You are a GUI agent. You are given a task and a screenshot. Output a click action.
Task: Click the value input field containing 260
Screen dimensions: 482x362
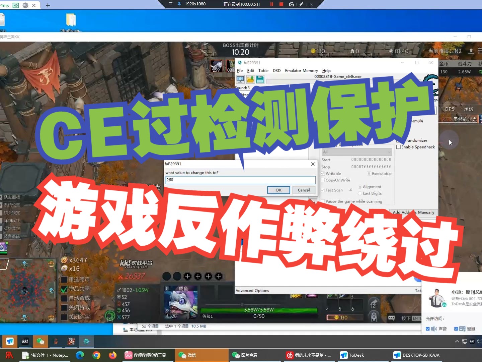coord(240,180)
